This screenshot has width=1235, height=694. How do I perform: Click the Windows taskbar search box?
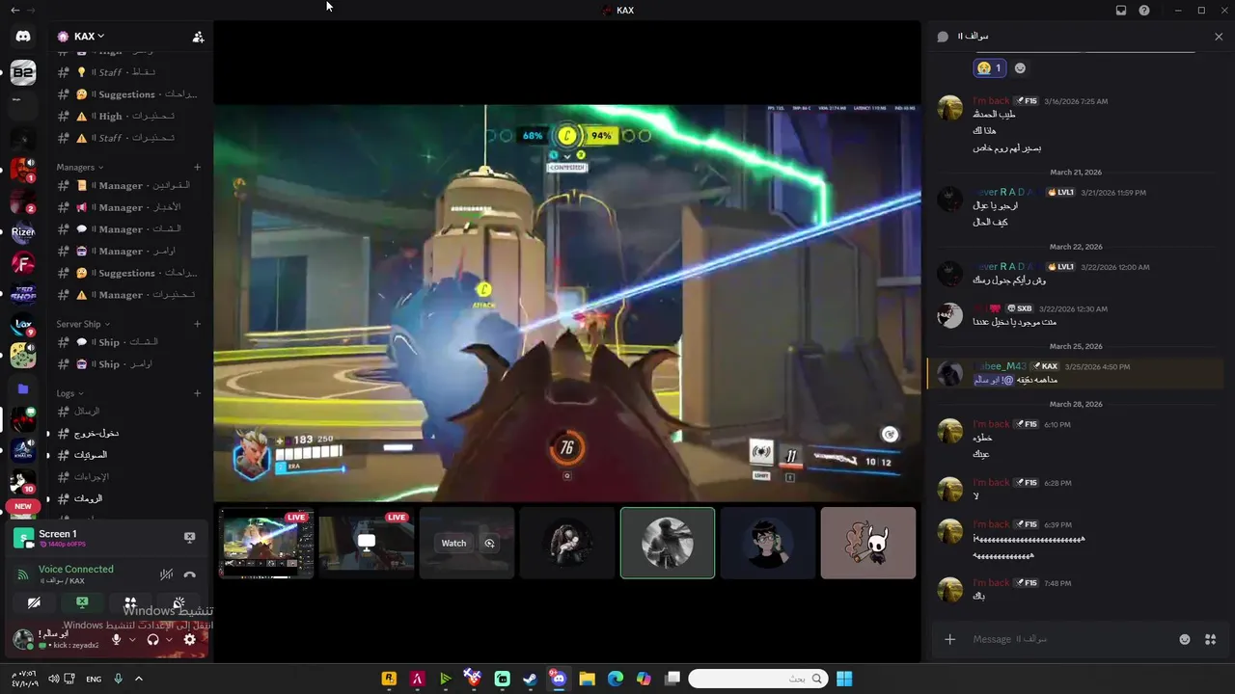point(758,679)
